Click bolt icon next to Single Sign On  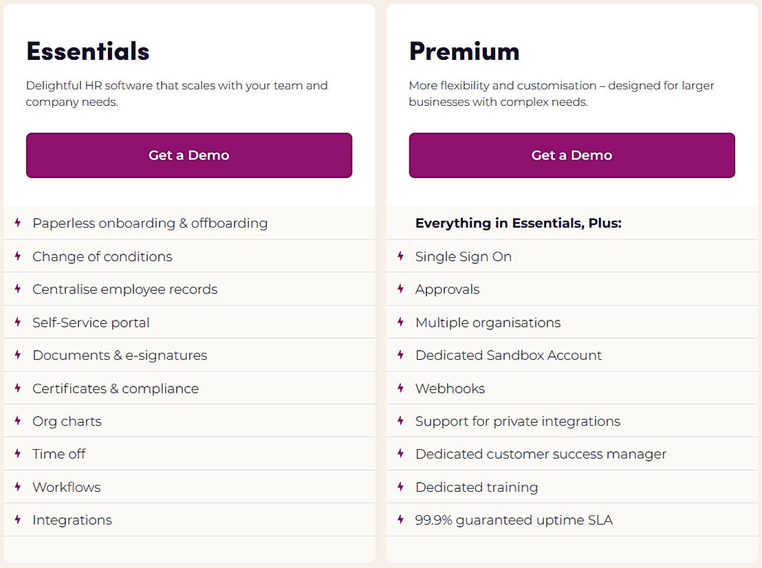click(x=400, y=256)
